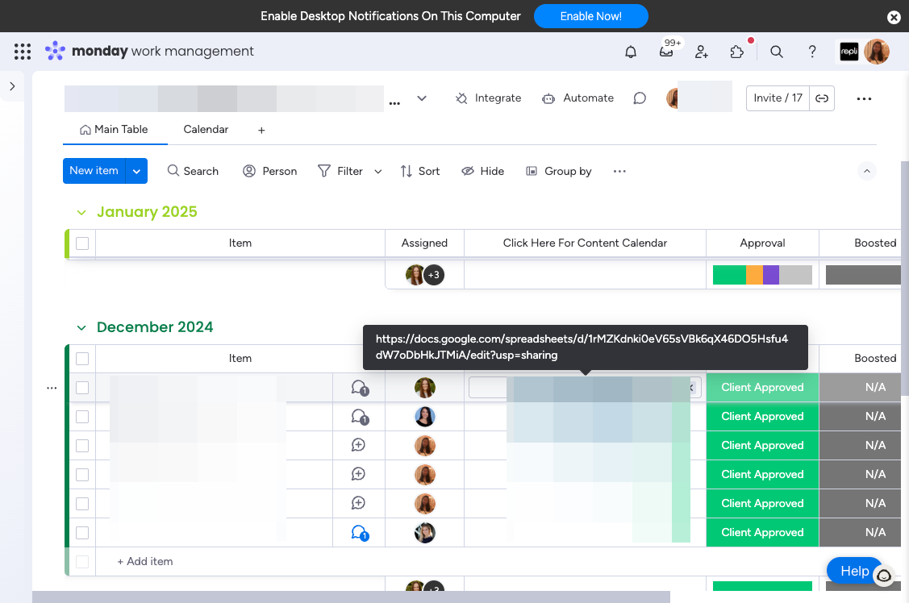Click the monday work management logo

[x=149, y=51]
